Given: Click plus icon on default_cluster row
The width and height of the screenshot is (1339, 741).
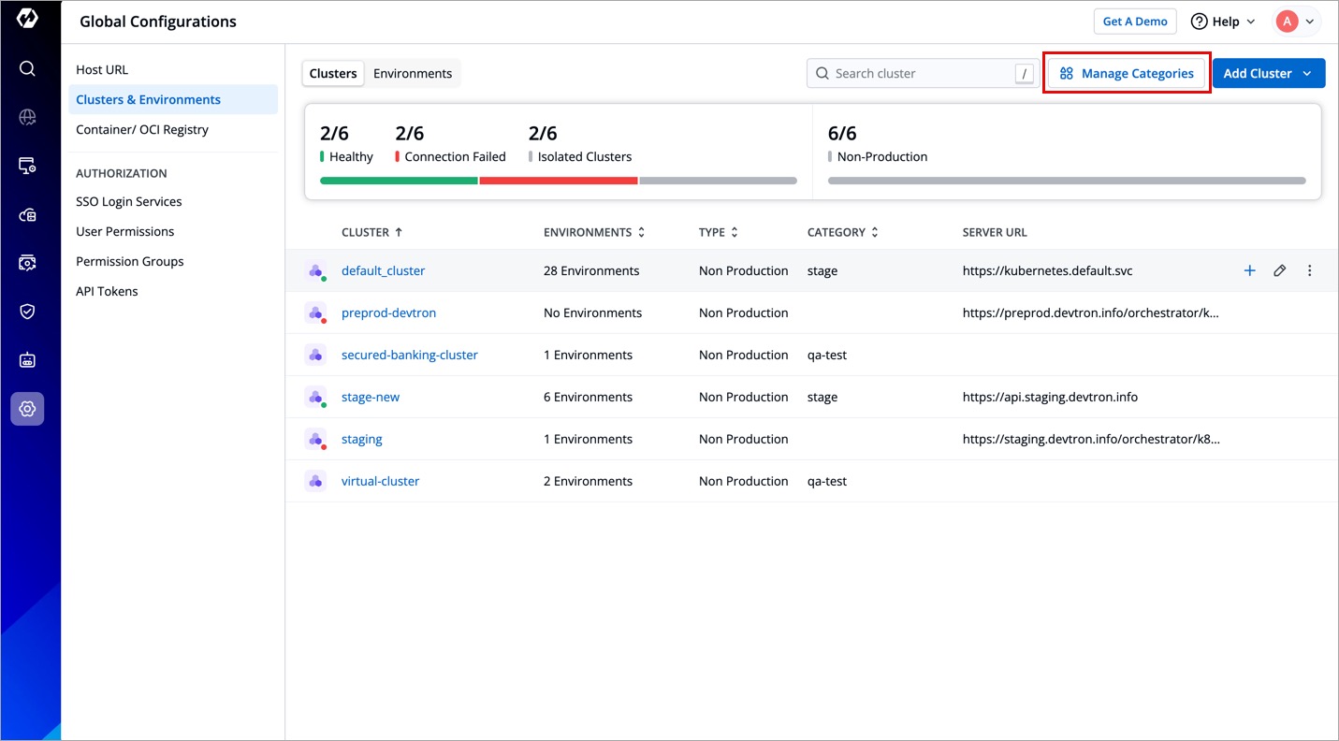Looking at the screenshot, I should click(x=1249, y=270).
